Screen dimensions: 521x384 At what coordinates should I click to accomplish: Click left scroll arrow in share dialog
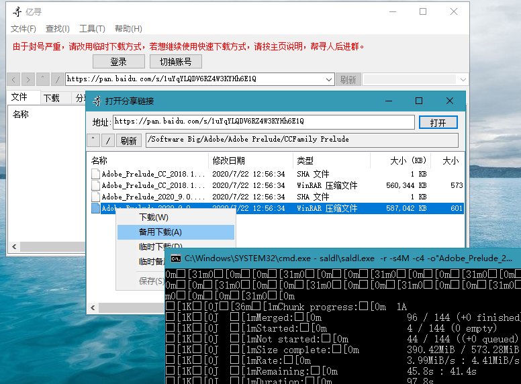[x=93, y=307]
